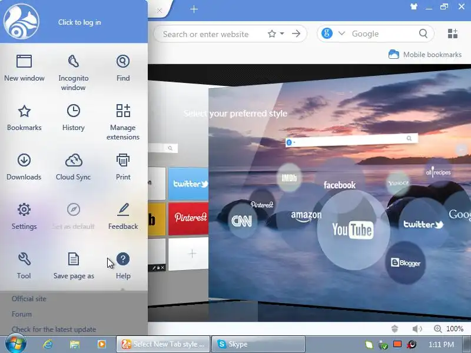Click the UC Browser squirrel avatar
This screenshot has height=353, width=471.
click(x=21, y=21)
